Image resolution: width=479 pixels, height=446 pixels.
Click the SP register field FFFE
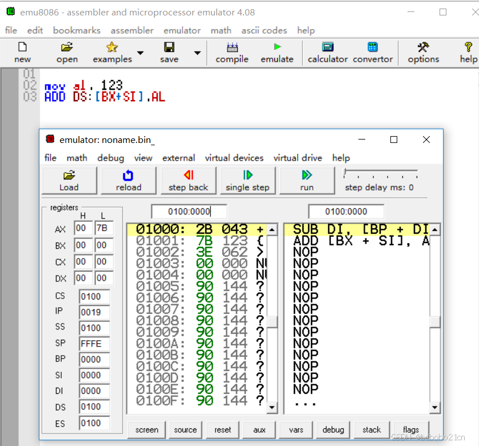point(94,344)
